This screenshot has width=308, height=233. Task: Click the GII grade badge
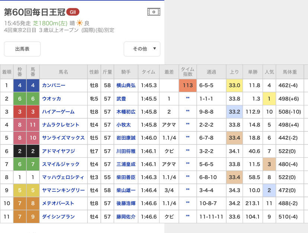coord(73,12)
